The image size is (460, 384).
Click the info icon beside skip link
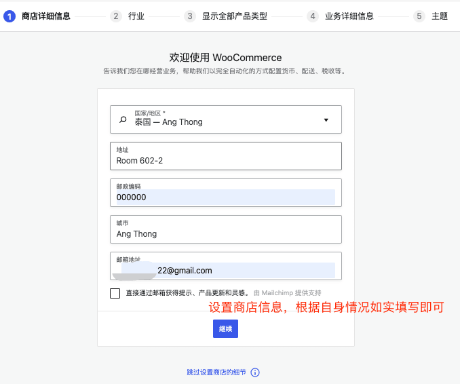255,372
